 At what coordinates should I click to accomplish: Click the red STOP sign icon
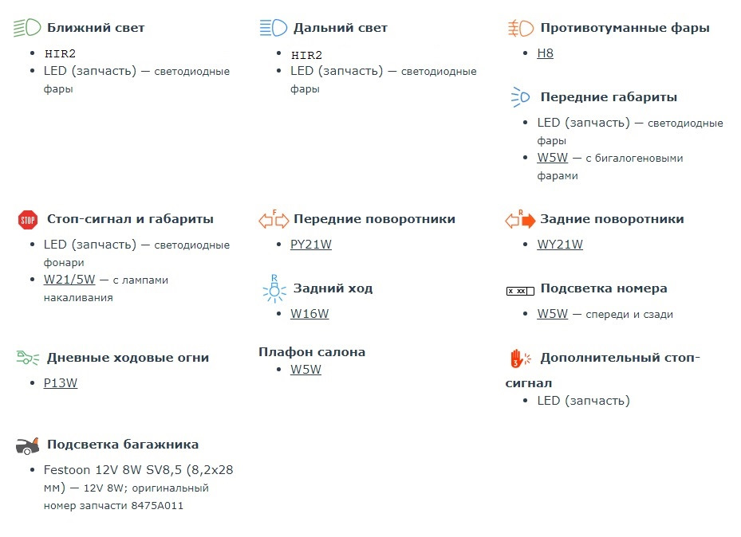coord(27,219)
